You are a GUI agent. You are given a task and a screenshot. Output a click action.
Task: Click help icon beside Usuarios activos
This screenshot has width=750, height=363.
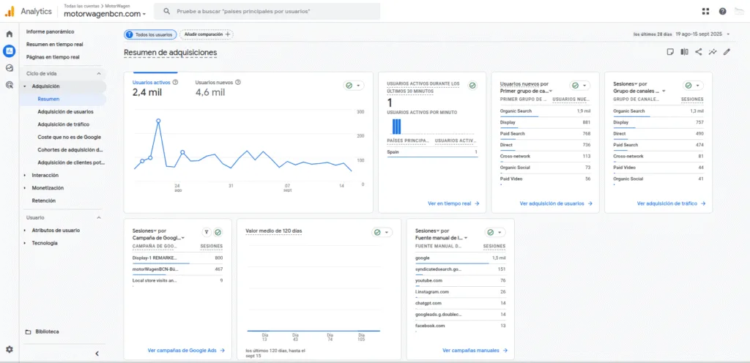coord(175,82)
